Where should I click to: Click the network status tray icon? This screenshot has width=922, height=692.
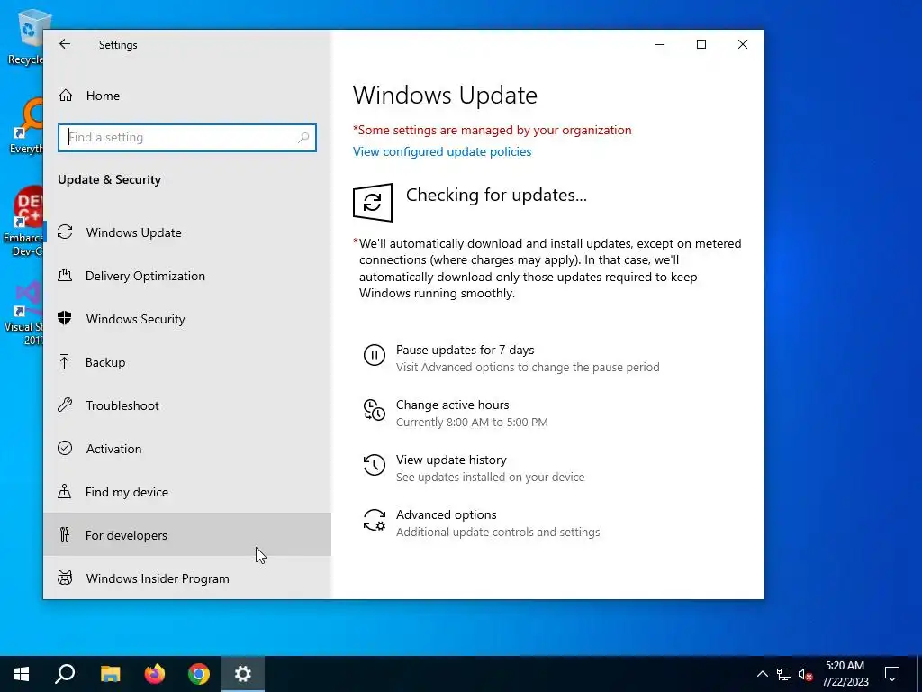tap(784, 674)
